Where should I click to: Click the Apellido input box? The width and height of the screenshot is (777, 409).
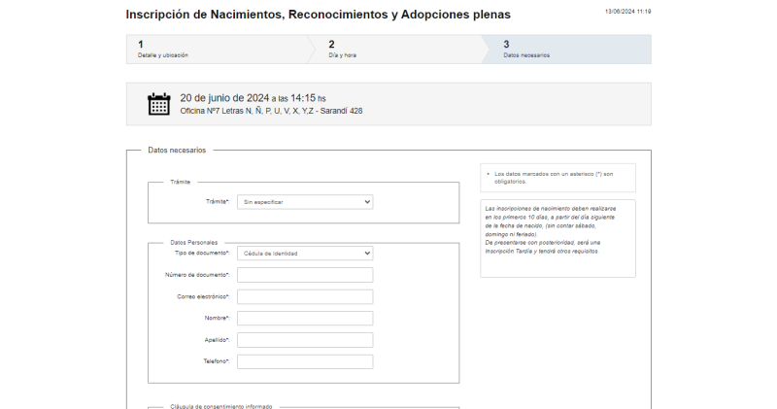pyautogui.click(x=305, y=340)
